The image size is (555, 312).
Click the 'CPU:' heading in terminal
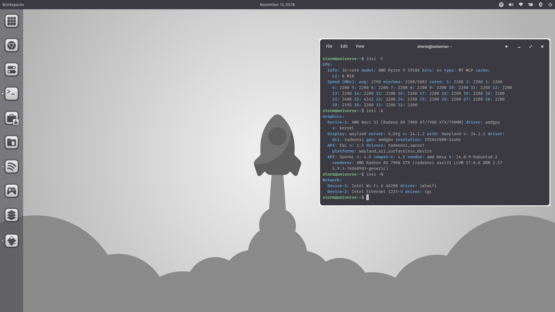[327, 64]
